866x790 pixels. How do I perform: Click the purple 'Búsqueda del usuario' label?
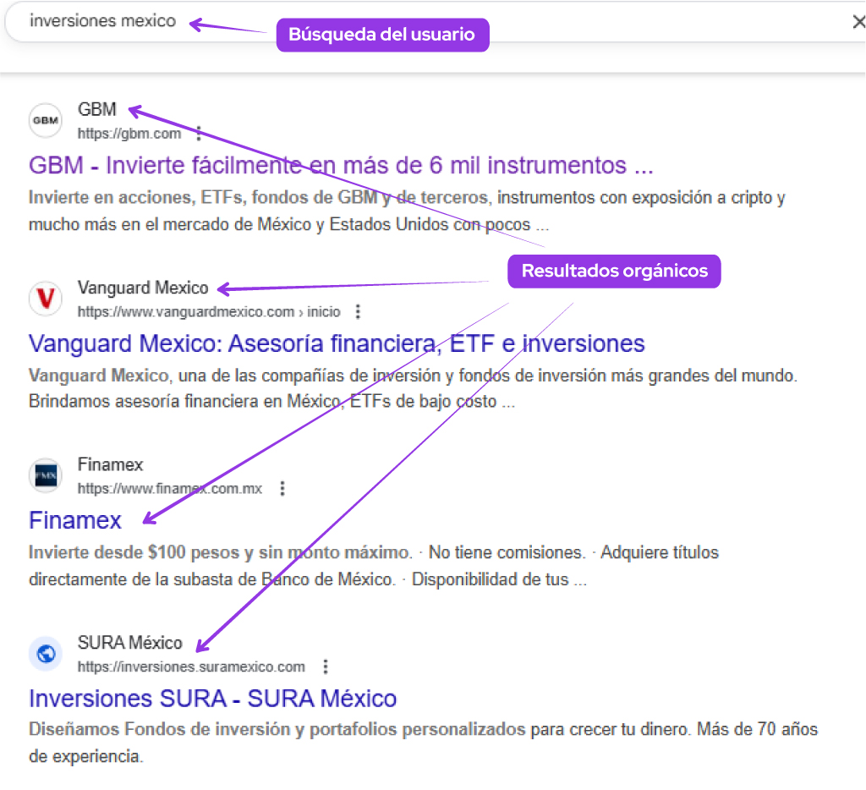(x=382, y=35)
